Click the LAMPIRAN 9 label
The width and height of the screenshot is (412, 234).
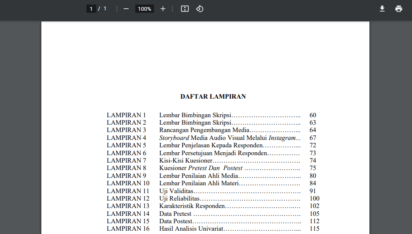click(126, 175)
